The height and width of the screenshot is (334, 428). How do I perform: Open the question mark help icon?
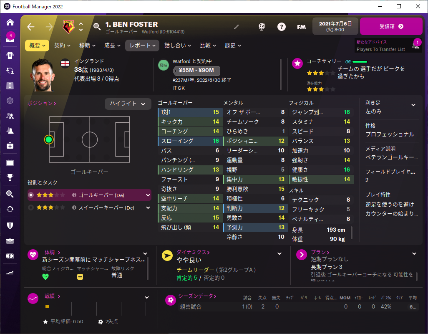[x=282, y=27]
